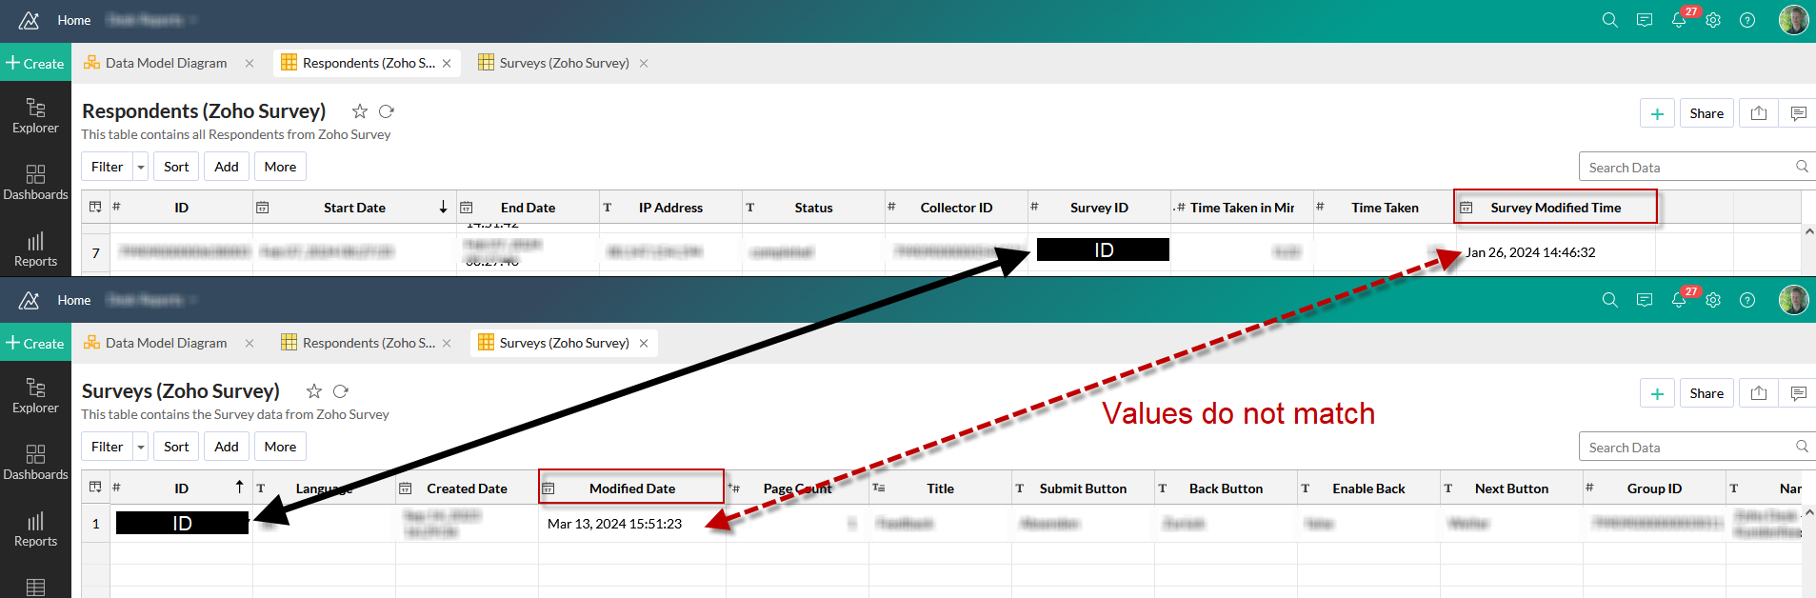Viewport: 1816px width, 598px height.
Task: Click the green plus icon in the Respondents view
Action: 1657,113
